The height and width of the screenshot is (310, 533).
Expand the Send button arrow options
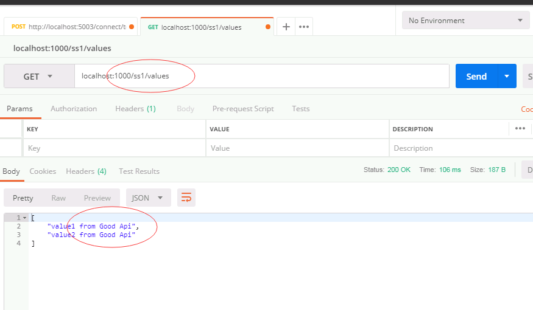[507, 77]
